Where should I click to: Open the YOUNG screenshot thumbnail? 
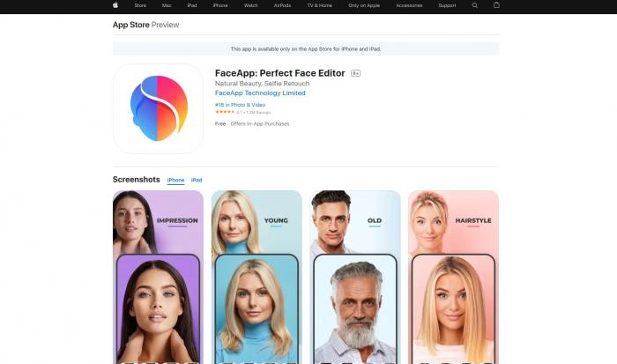(x=256, y=277)
